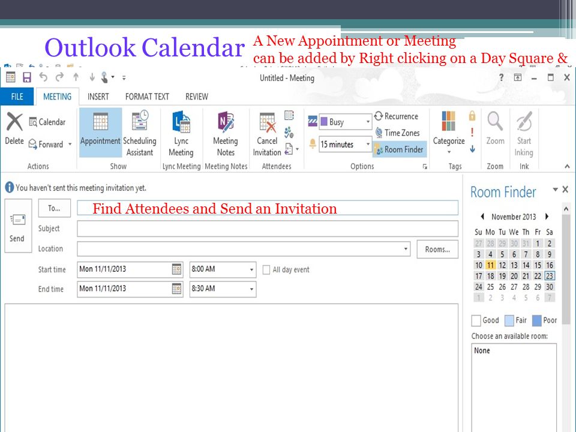Close the Room Finder pane
Viewport: 576px width, 432px height.
(565, 190)
